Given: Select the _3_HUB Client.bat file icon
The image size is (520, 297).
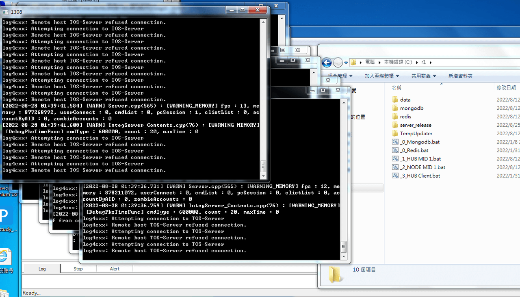Looking at the screenshot, I should 395,176.
